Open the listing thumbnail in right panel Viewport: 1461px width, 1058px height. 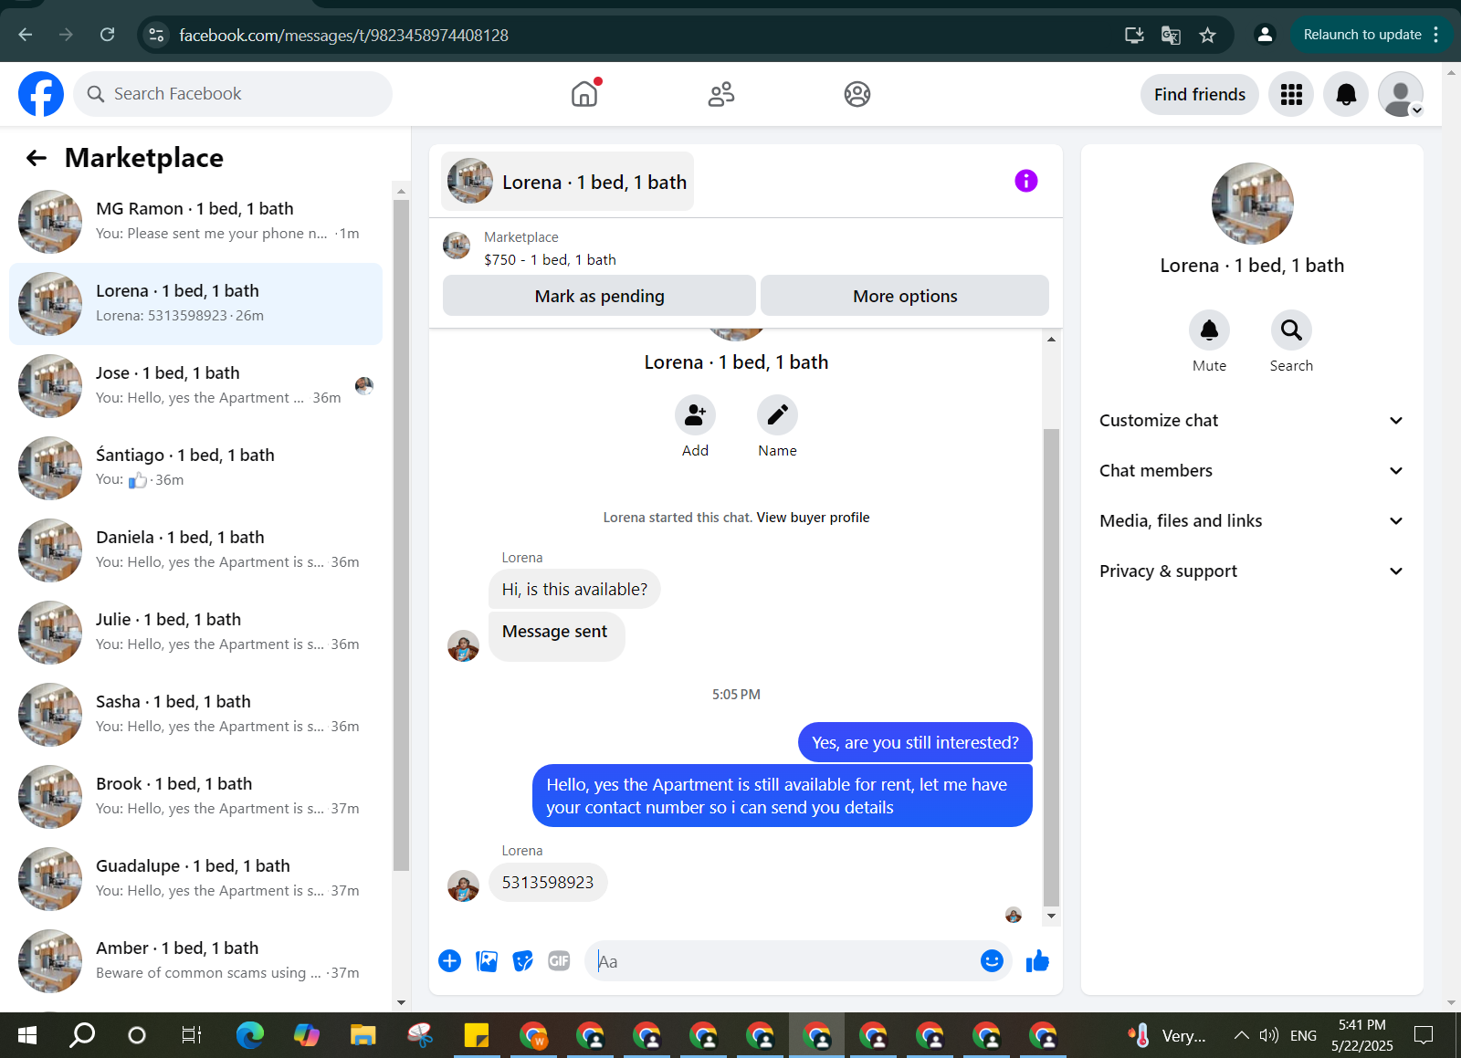tap(1252, 204)
